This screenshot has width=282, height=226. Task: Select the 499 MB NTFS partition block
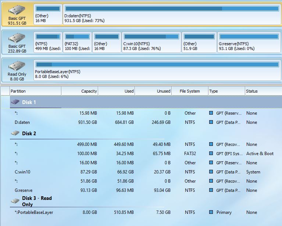coord(48,42)
